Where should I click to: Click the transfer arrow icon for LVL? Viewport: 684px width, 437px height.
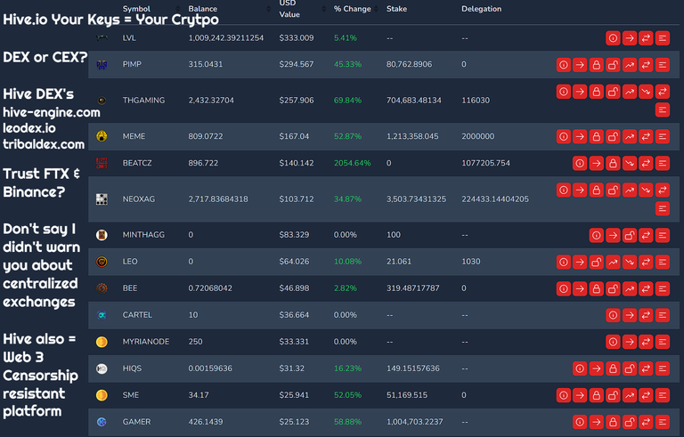pyautogui.click(x=630, y=38)
